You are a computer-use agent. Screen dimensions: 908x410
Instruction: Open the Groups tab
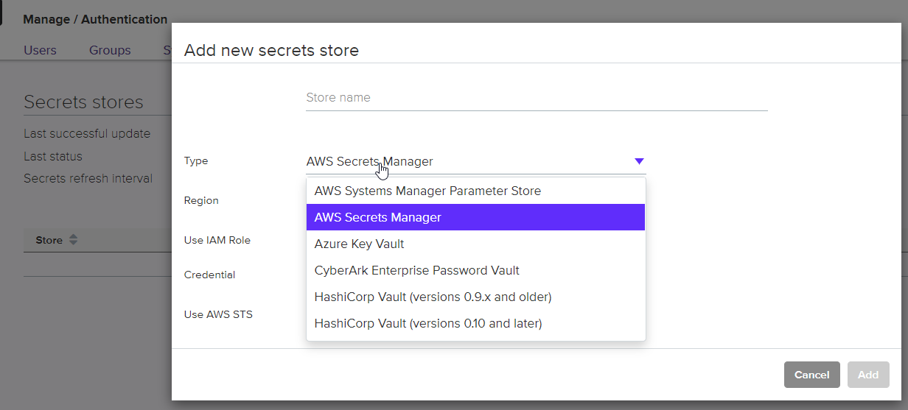coord(110,50)
